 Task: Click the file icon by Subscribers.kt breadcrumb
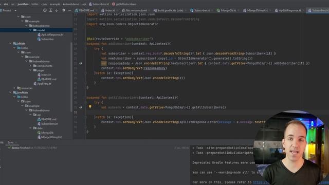(x=90, y=4)
